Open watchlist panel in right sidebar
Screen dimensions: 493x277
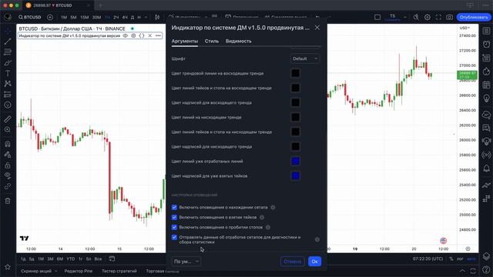[x=486, y=31]
